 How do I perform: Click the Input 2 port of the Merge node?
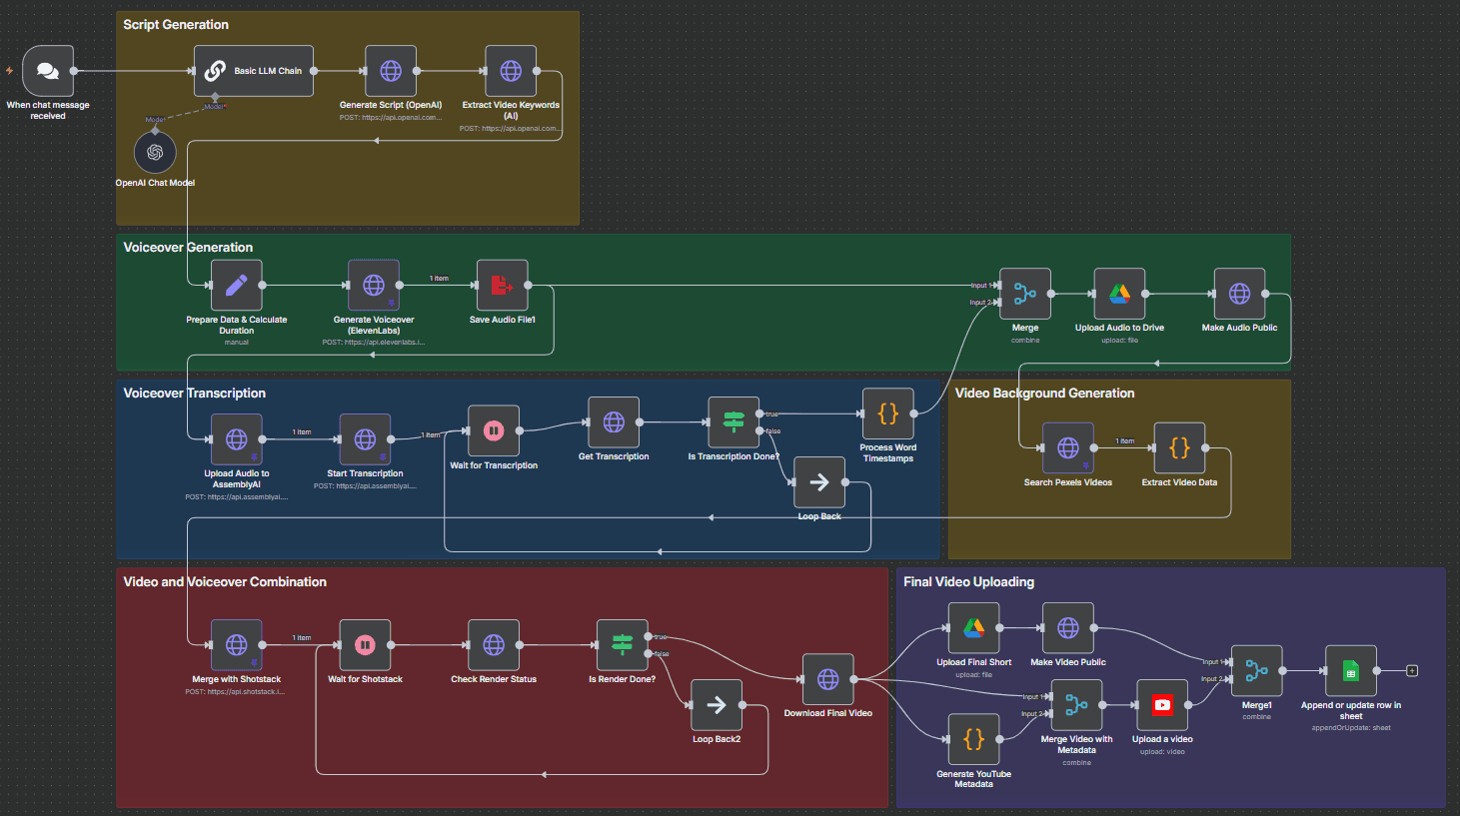pos(997,302)
